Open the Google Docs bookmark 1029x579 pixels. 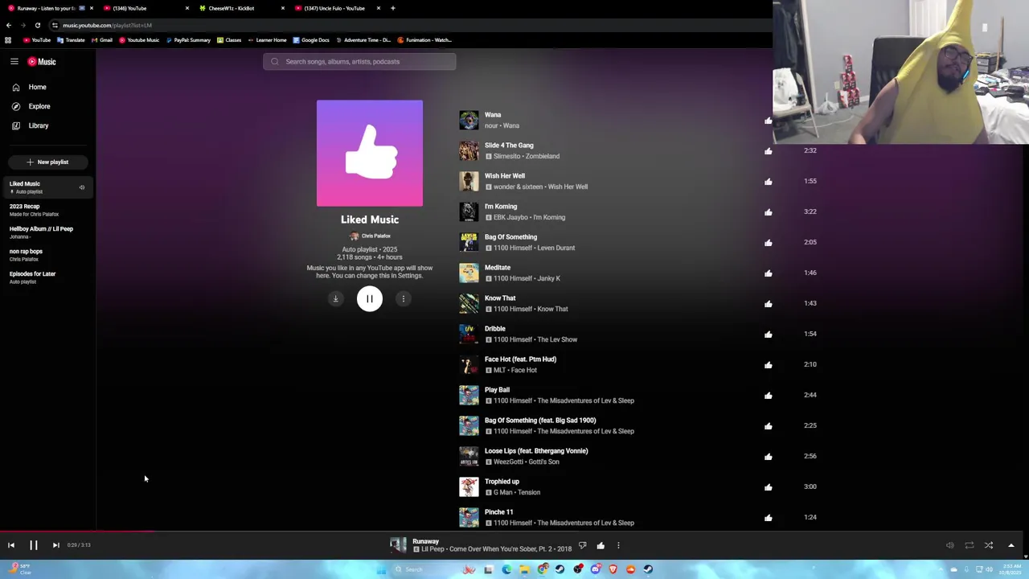pos(311,40)
